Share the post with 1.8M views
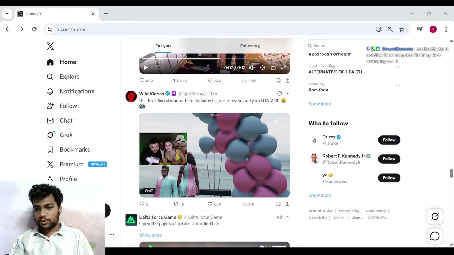 pos(287,81)
